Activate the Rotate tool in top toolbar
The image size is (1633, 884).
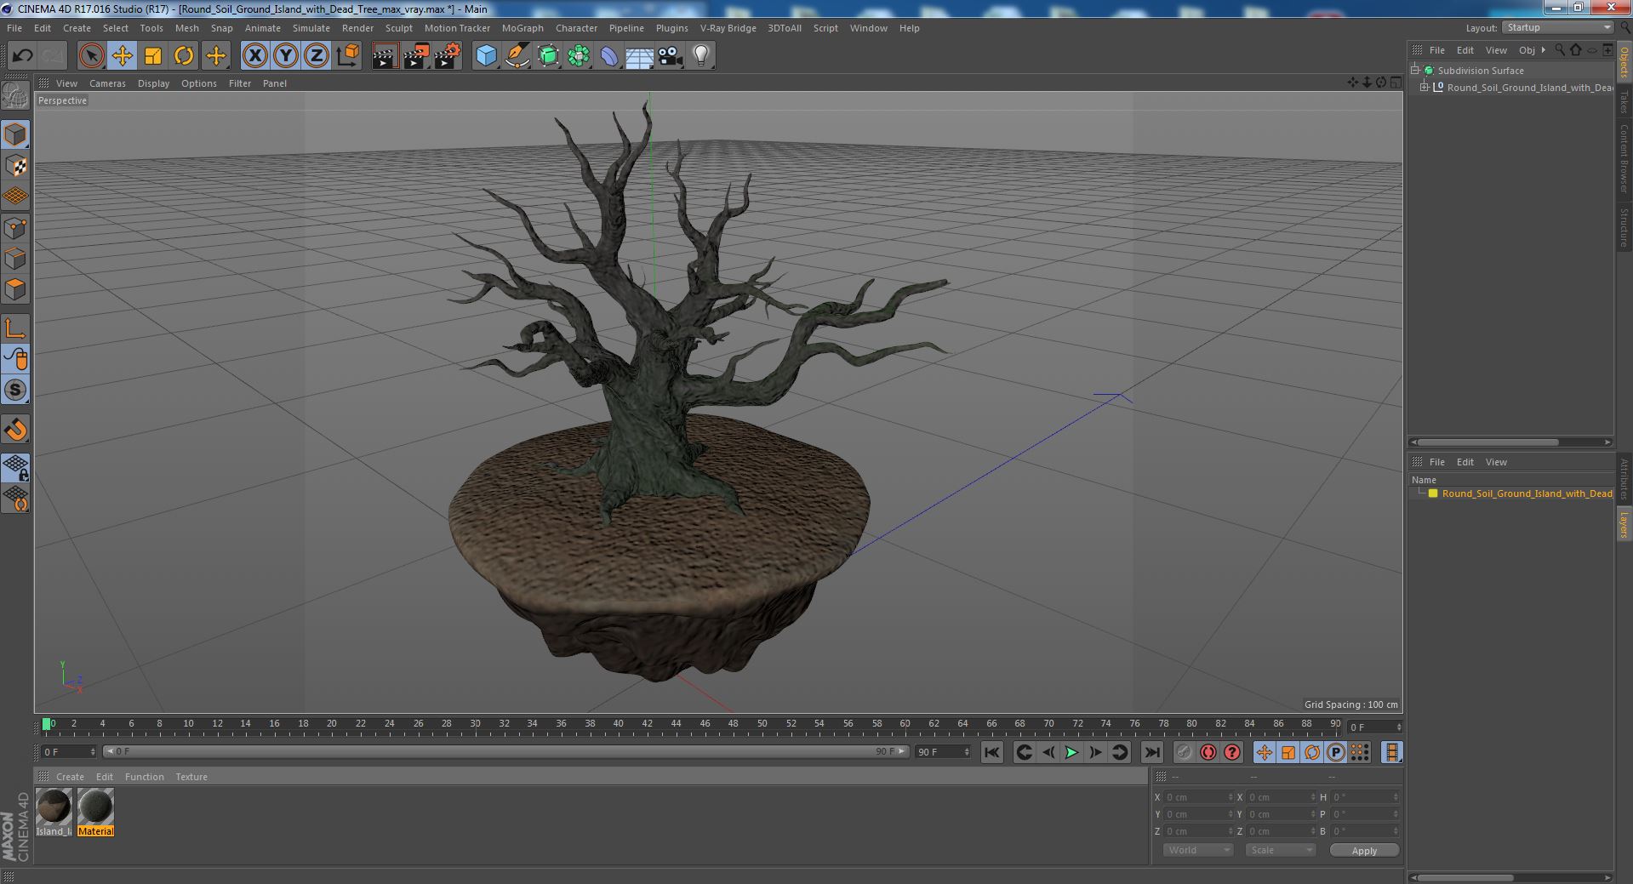[x=184, y=56]
